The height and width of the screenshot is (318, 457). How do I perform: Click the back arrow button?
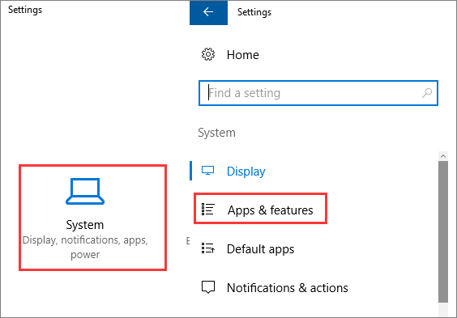click(x=208, y=12)
